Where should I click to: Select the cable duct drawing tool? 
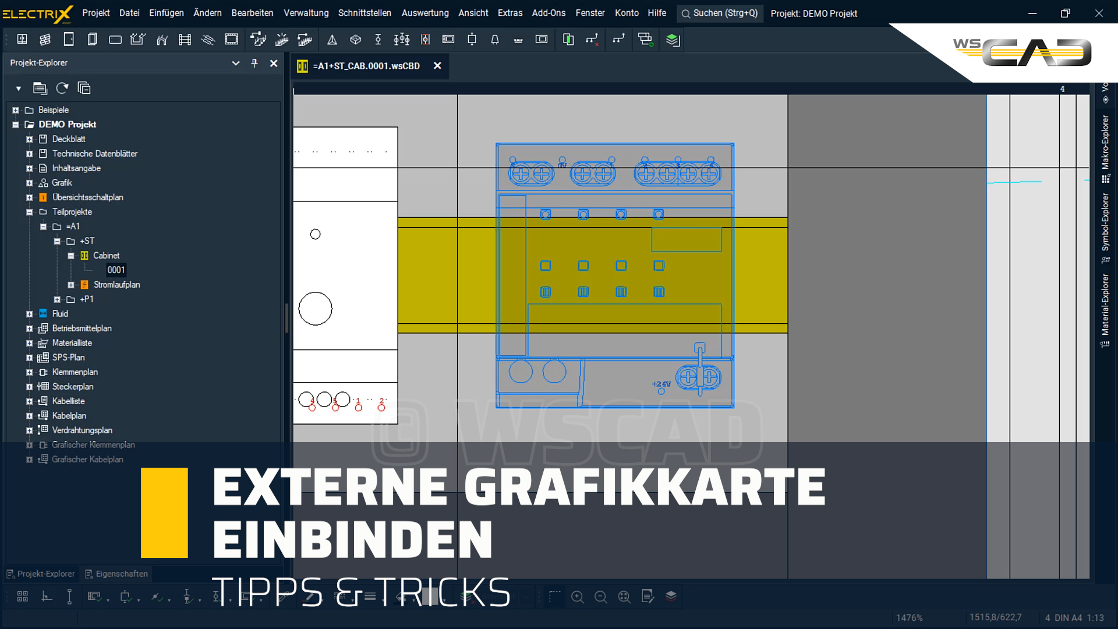click(137, 39)
